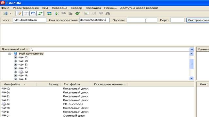The image size is (209, 117).
Task: Toggle synchronized browsing icon
Action: [x=101, y=13]
